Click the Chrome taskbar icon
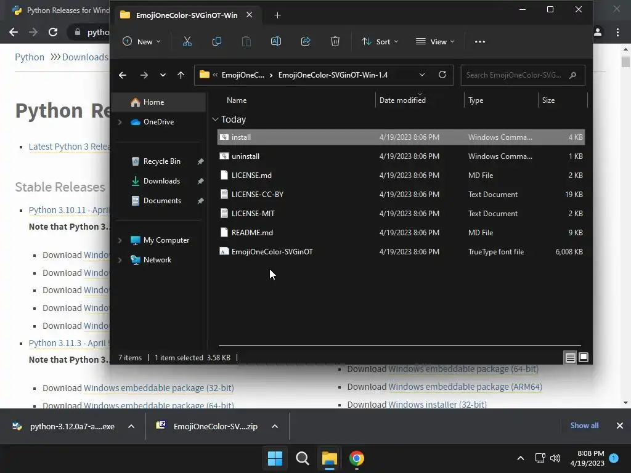This screenshot has width=631, height=473. (x=357, y=458)
